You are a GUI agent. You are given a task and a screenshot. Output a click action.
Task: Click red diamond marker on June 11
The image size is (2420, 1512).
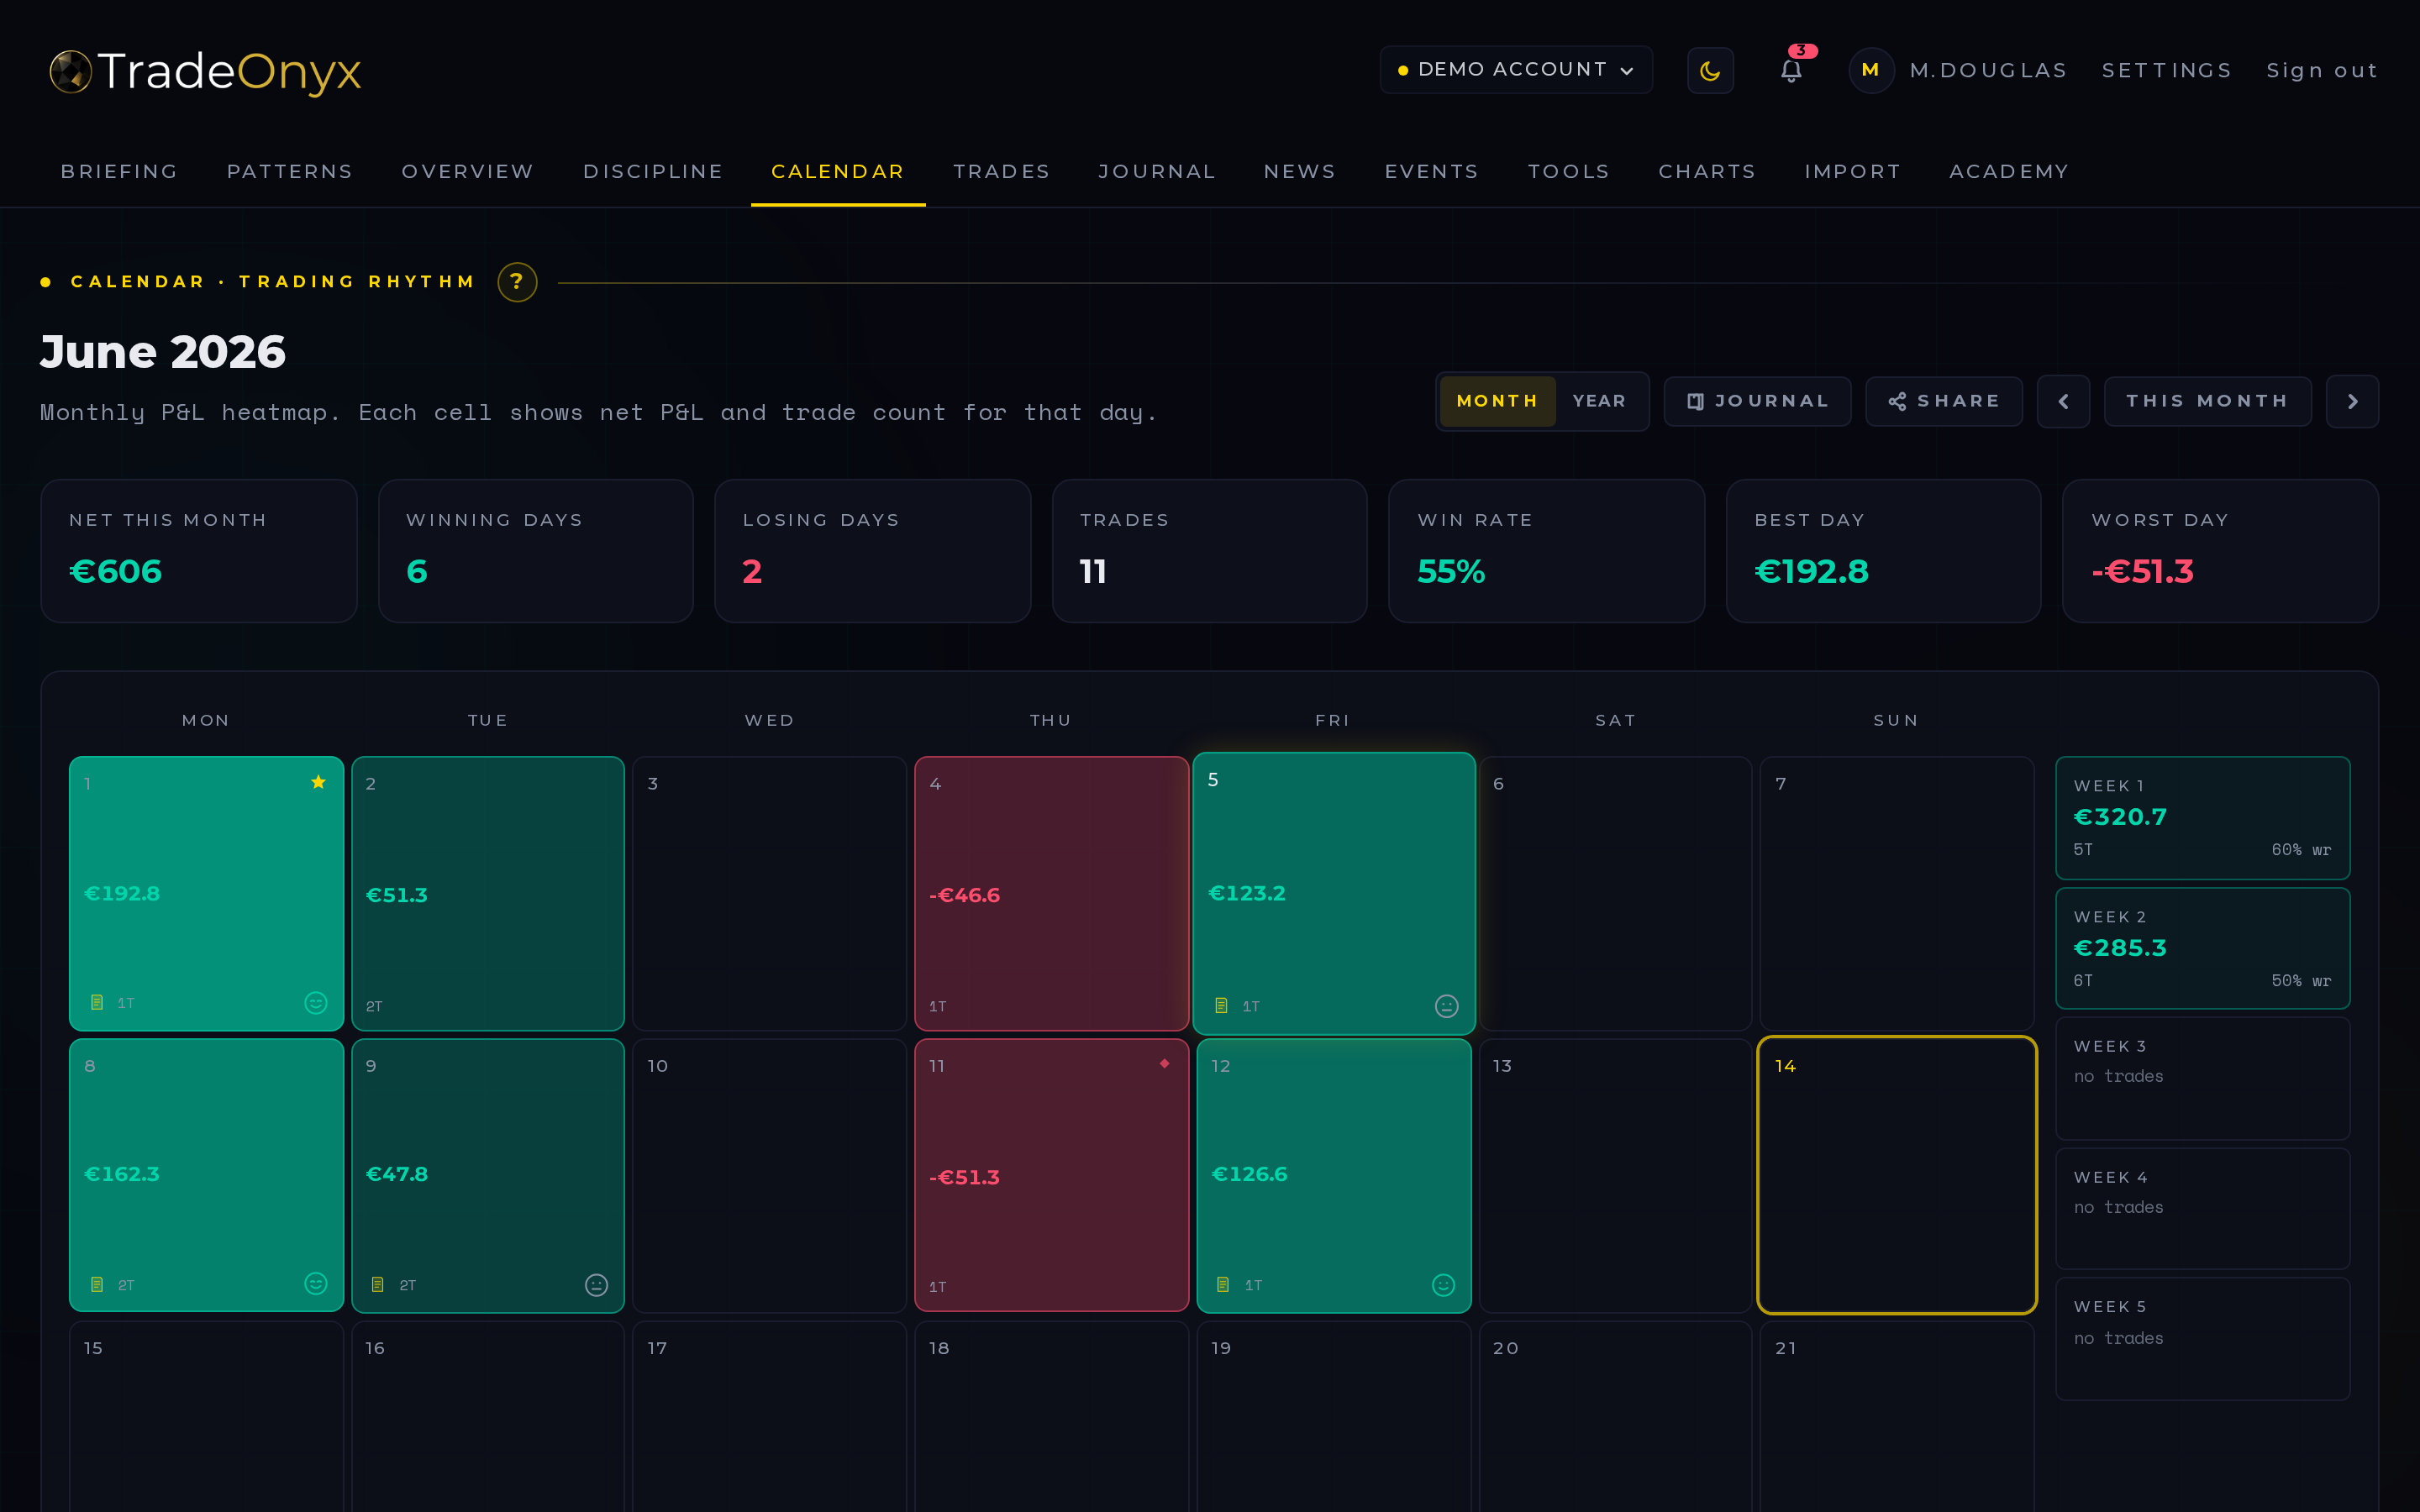tap(1164, 1063)
